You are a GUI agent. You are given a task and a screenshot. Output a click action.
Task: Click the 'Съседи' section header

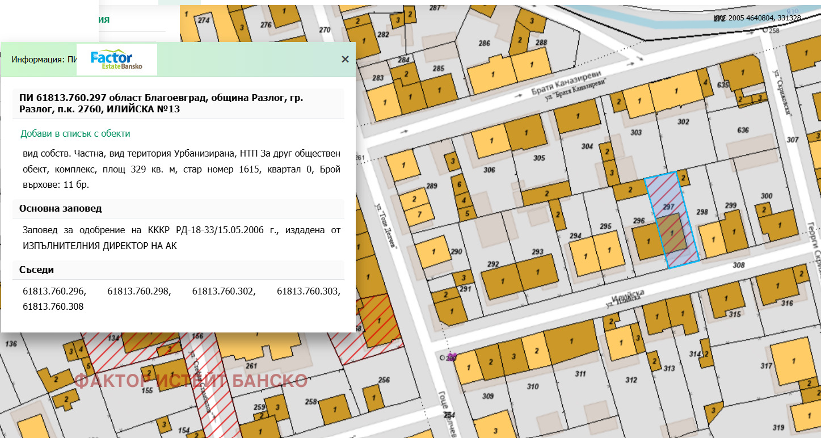[36, 270]
